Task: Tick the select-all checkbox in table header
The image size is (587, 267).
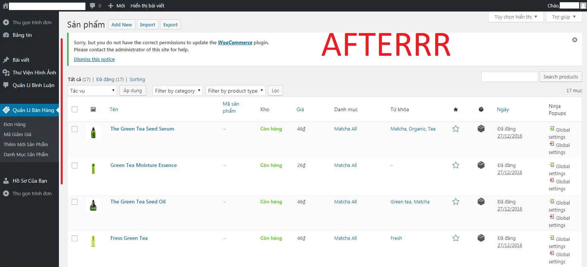Action: tap(75, 109)
